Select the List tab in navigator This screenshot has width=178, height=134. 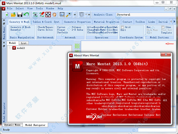click(24, 43)
